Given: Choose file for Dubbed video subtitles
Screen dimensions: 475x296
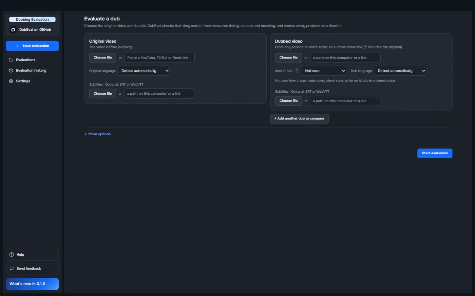Looking at the screenshot, I should click(x=288, y=101).
